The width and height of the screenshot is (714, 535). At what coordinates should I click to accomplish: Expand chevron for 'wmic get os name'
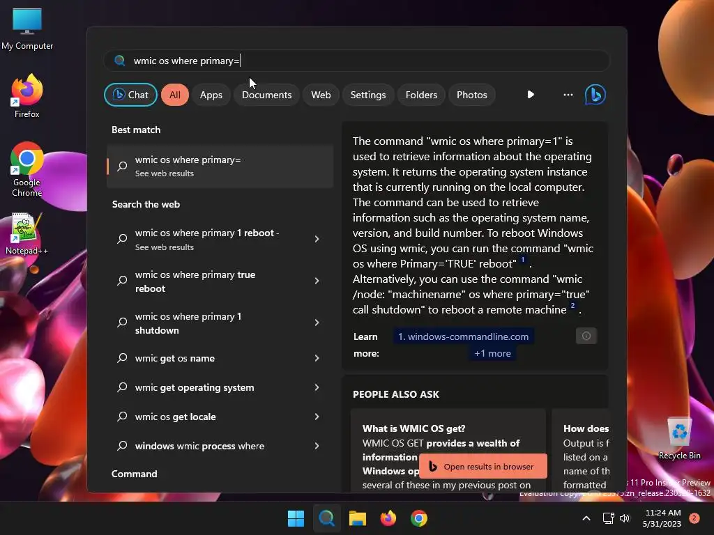[x=317, y=358]
